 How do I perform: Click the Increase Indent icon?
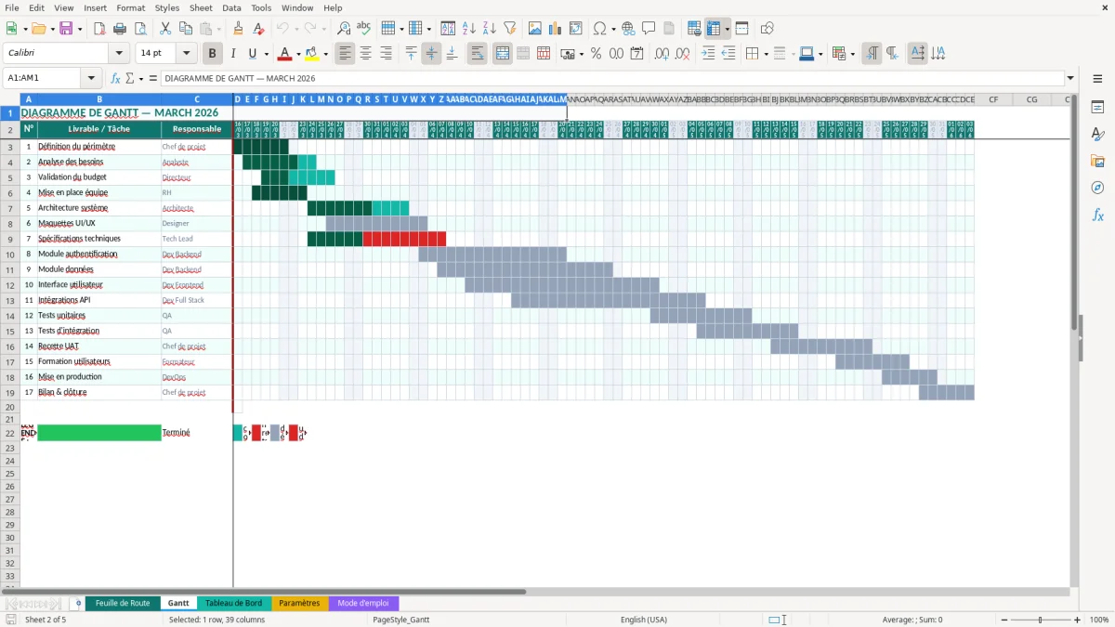[x=708, y=54]
